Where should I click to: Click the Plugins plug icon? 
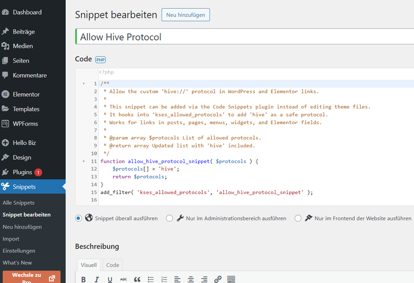click(x=5, y=172)
